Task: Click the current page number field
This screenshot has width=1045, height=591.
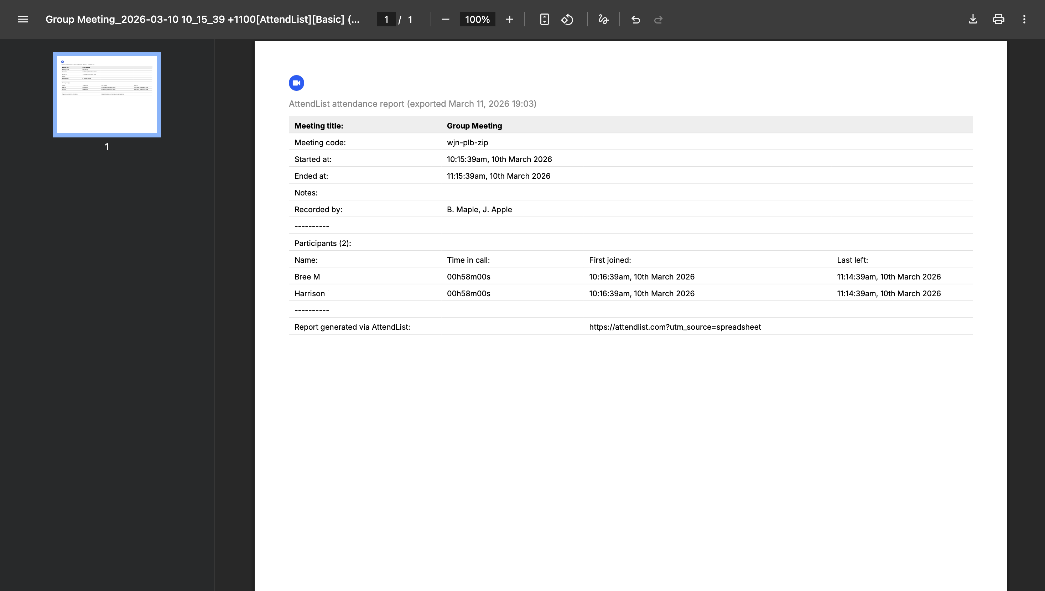Action: point(386,19)
